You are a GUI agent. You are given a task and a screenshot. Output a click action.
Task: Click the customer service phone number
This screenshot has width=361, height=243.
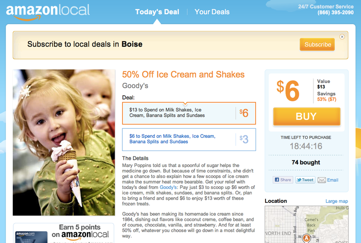[x=335, y=13]
